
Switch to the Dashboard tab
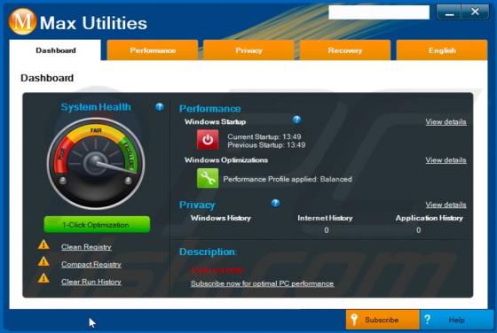55,50
